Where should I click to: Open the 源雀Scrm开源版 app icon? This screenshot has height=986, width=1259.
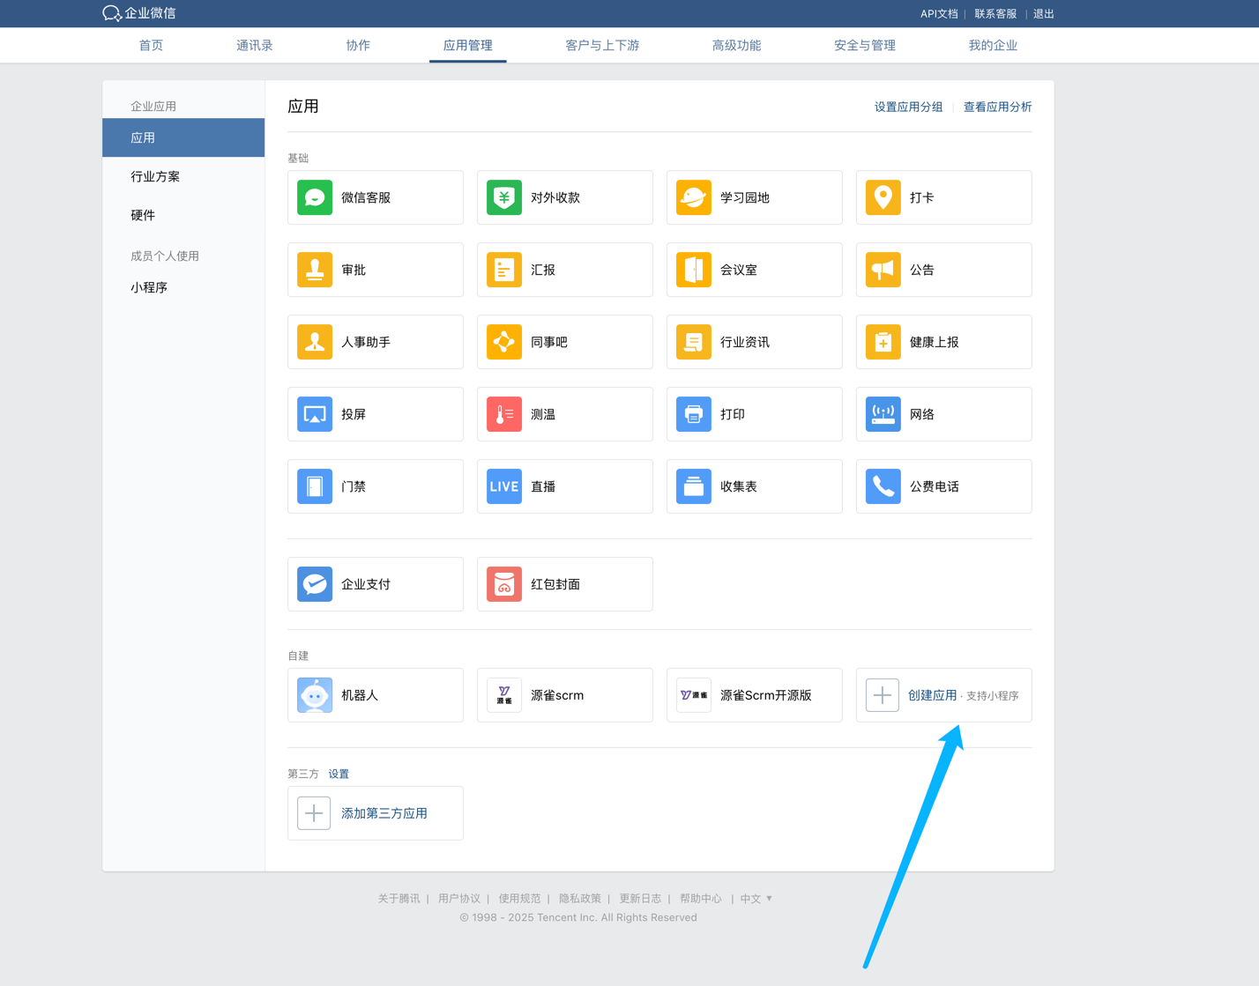(694, 695)
